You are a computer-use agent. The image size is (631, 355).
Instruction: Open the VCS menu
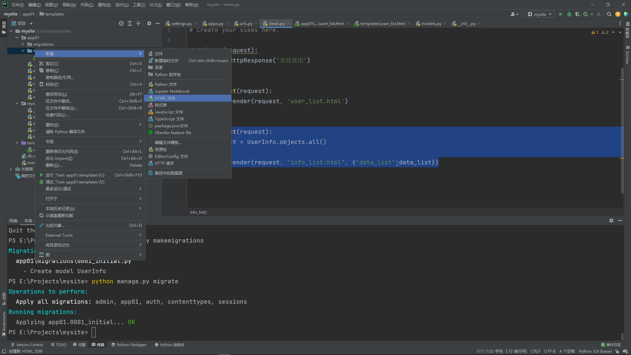(155, 5)
